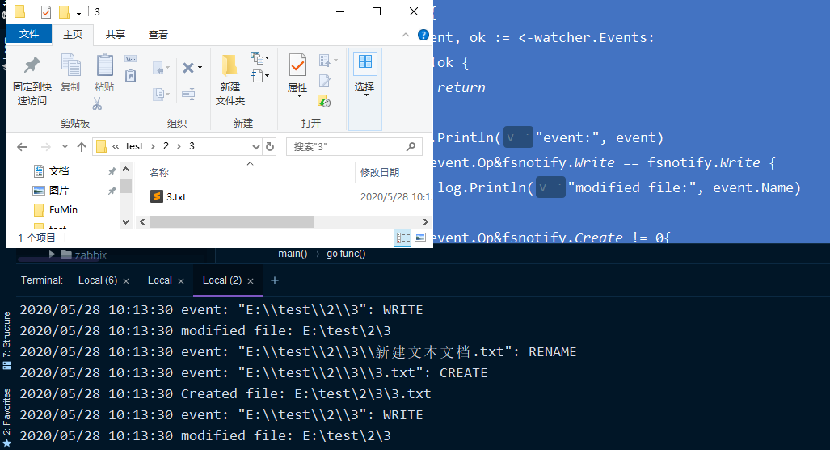Open the Structure tool window tab
Screen dimensions: 830x450
[x=7, y=340]
